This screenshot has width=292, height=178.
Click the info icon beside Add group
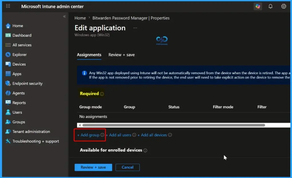tap(102, 135)
